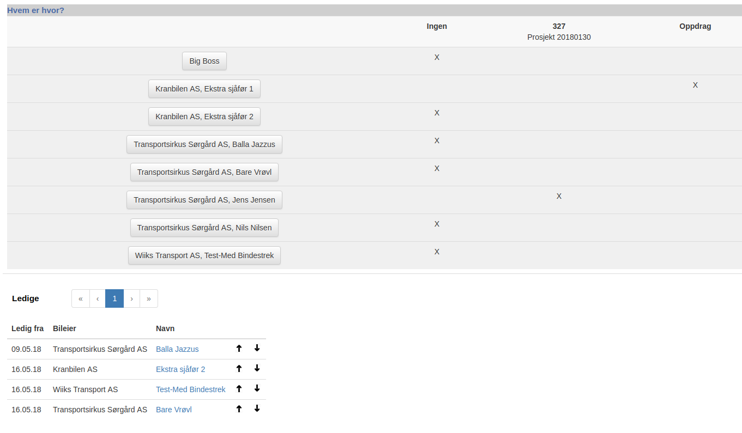The image size is (742, 433).
Task: Click the Oppdrag column header
Action: coord(695,26)
